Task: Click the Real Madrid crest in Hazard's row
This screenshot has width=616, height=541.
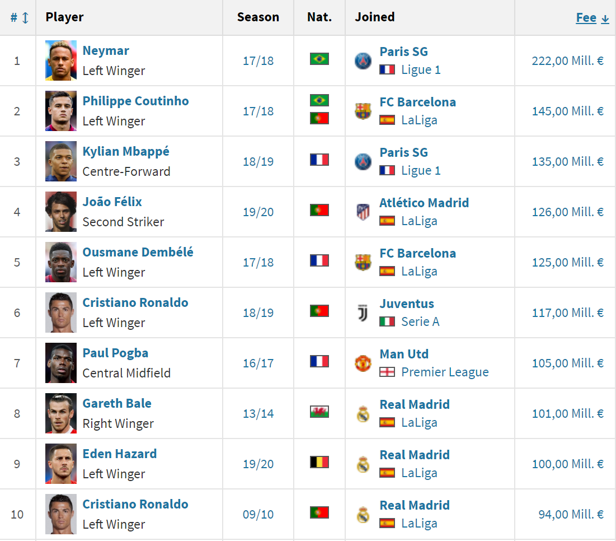Action: (363, 464)
